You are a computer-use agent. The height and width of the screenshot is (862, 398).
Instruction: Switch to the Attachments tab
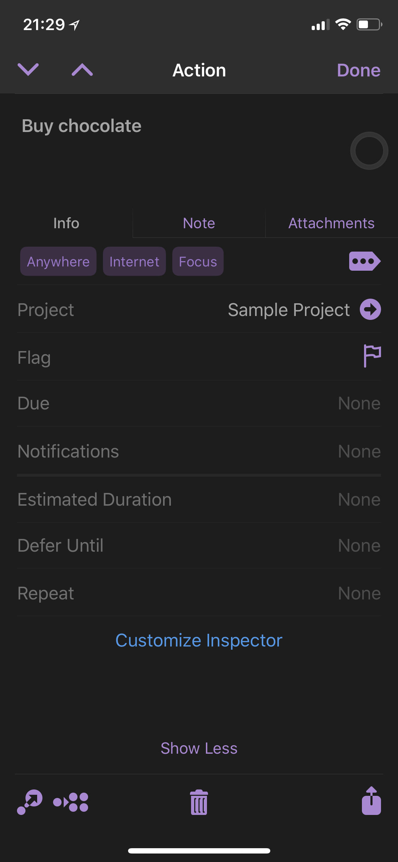tap(331, 223)
